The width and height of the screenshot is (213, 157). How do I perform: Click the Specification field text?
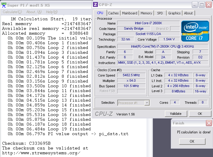coord(163,46)
